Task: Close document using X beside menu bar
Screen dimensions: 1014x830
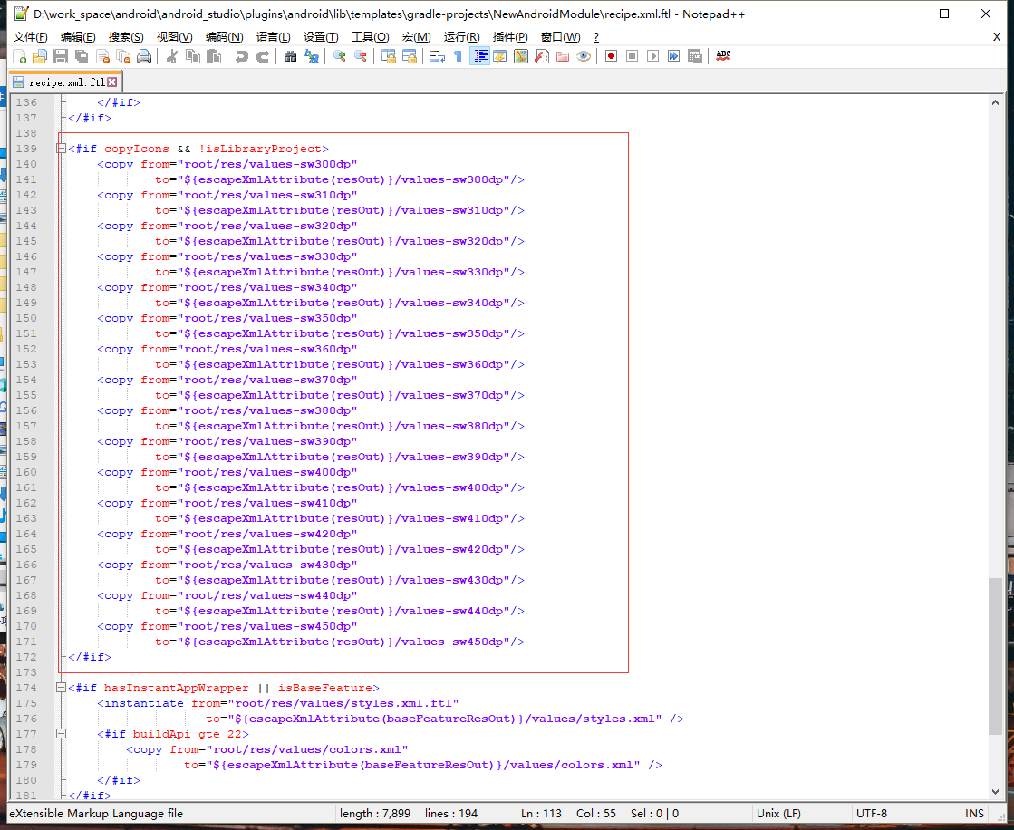Action: coord(997,37)
